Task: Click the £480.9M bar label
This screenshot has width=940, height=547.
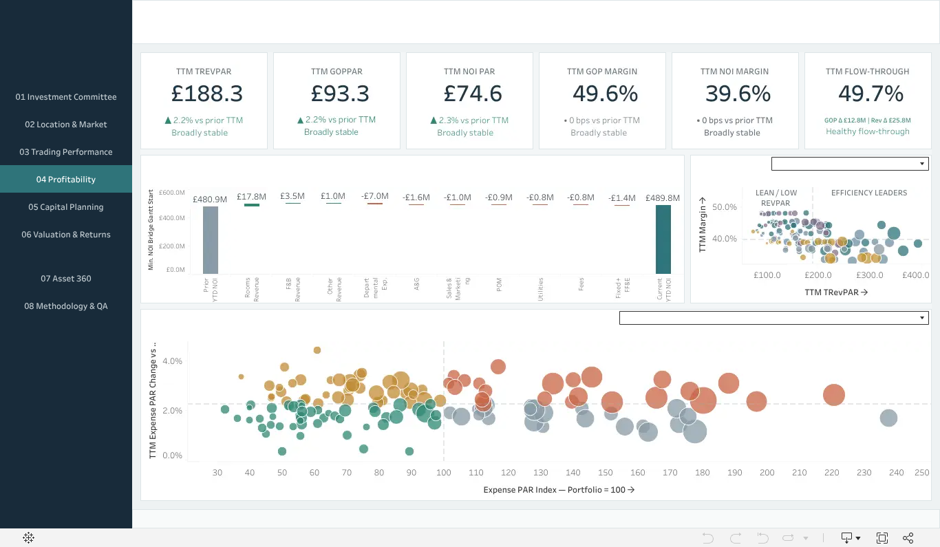Action: pos(210,199)
